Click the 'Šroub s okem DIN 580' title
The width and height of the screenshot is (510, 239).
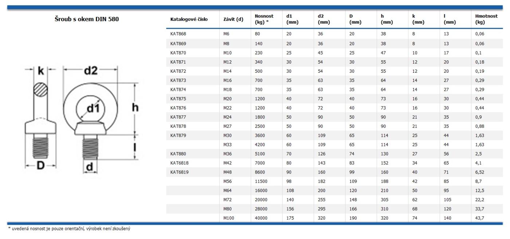[x=87, y=19]
